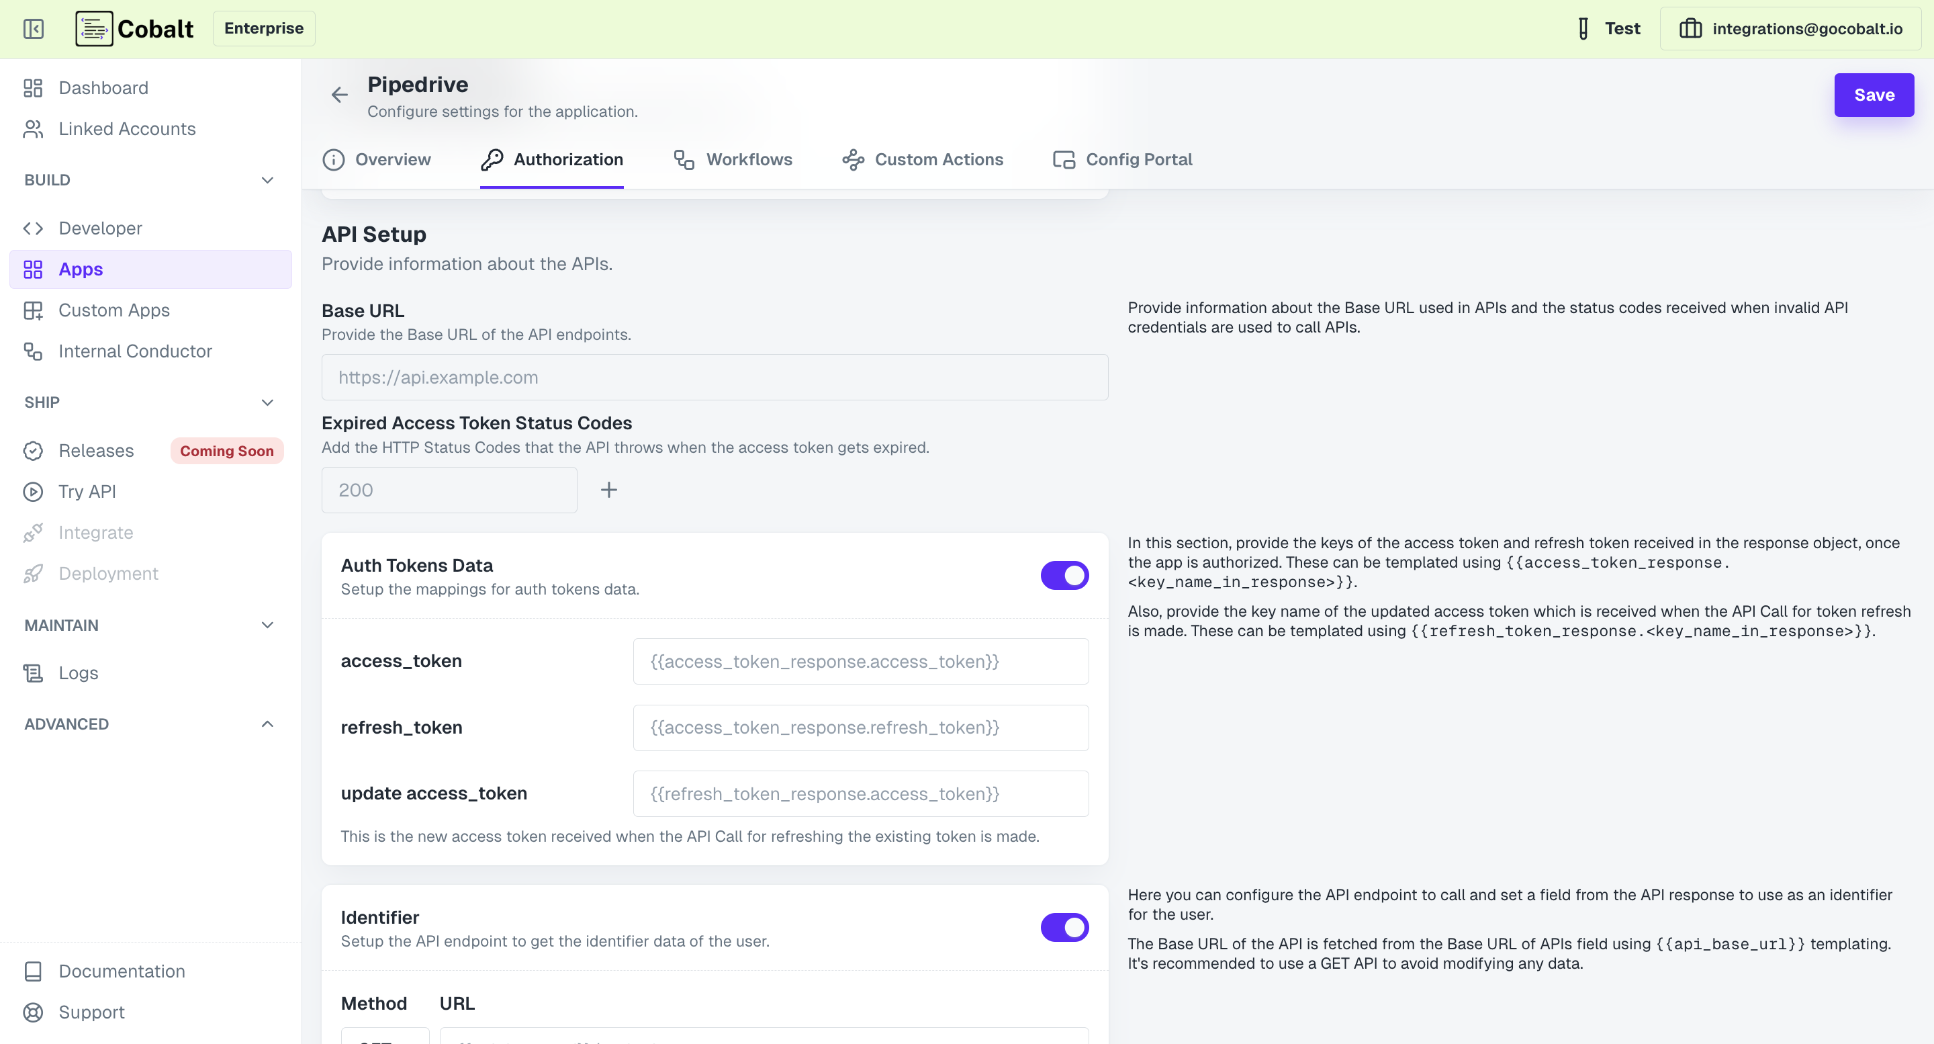Collapse the ADVANCED section

(x=267, y=724)
